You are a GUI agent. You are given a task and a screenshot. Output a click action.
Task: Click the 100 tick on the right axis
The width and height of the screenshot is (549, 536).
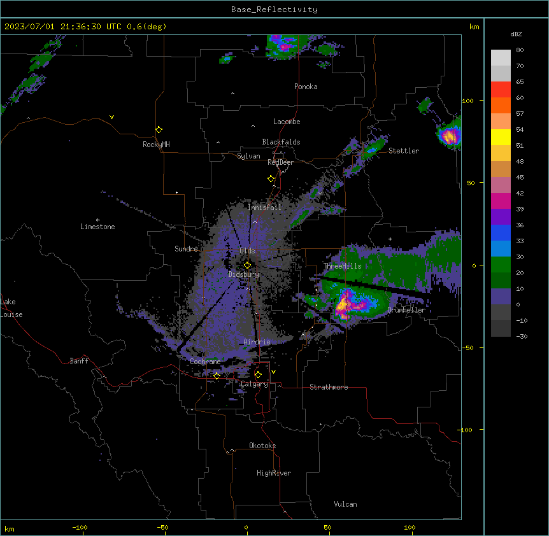(467, 101)
